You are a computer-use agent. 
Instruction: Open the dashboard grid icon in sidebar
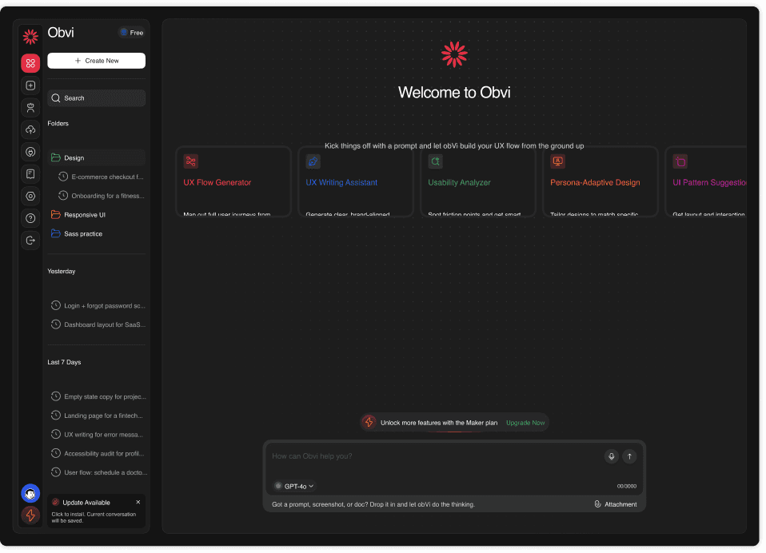(30, 63)
